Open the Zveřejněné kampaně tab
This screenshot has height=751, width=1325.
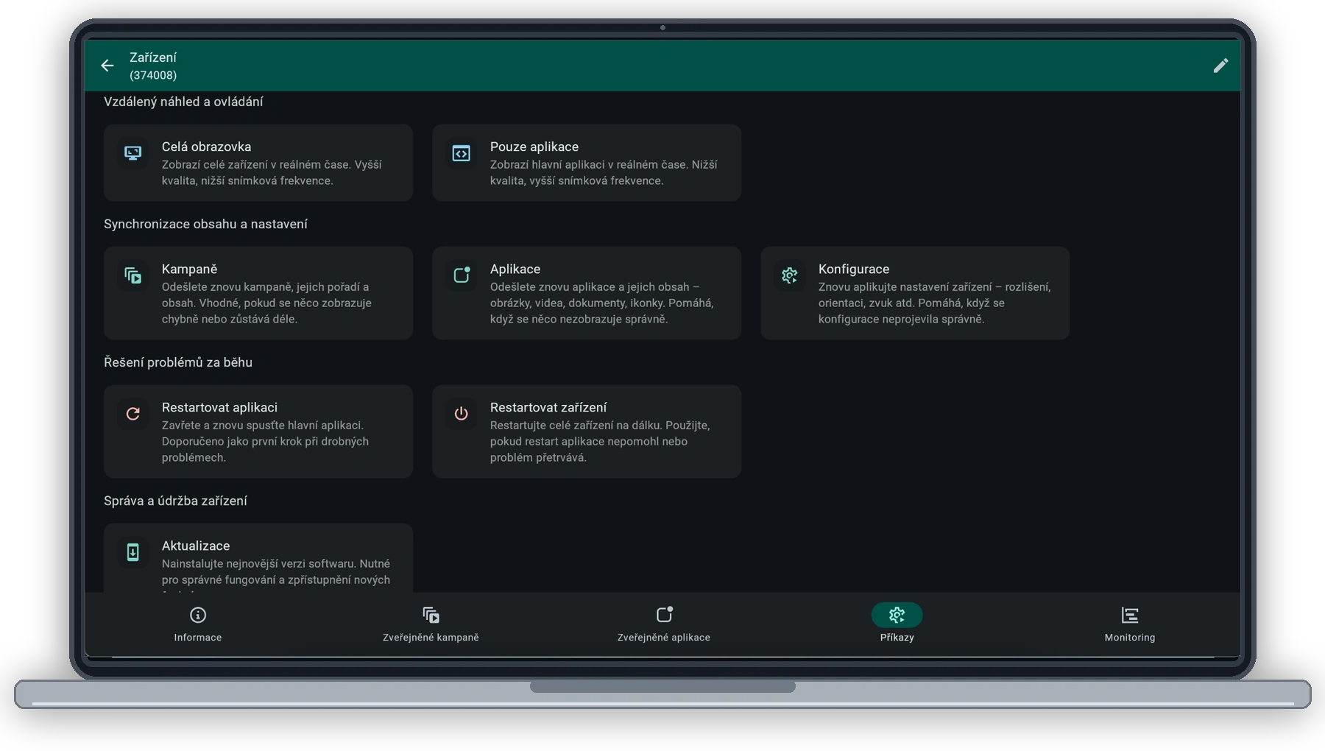[x=431, y=624]
